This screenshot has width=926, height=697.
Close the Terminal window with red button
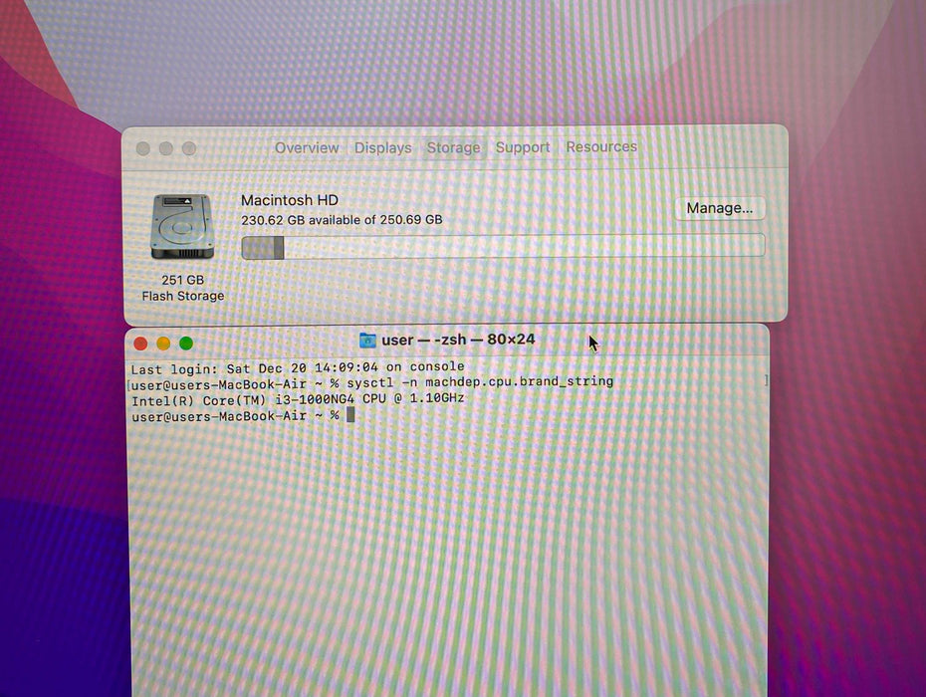pyautogui.click(x=140, y=344)
